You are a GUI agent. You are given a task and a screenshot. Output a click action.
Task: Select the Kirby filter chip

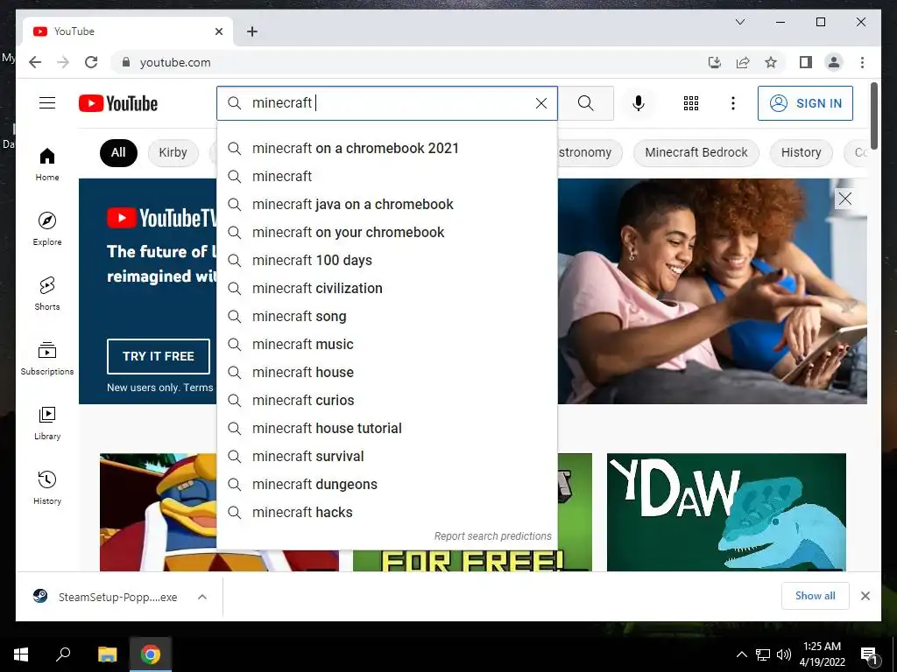173,152
